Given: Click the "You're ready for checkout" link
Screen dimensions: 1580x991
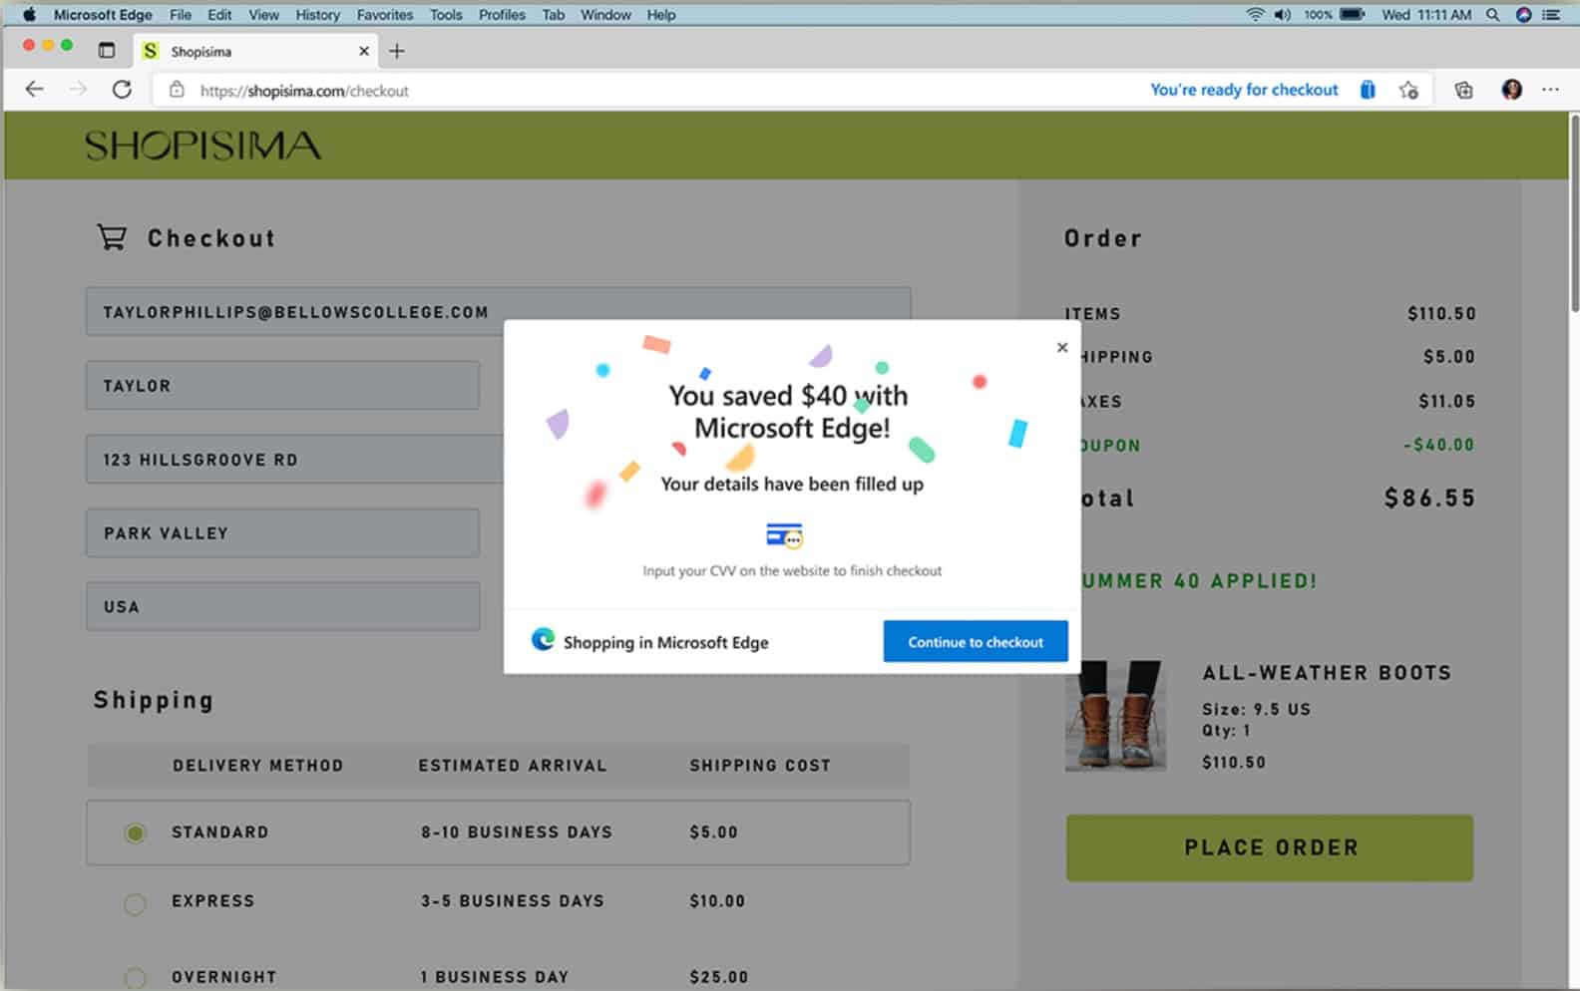Looking at the screenshot, I should tap(1244, 90).
